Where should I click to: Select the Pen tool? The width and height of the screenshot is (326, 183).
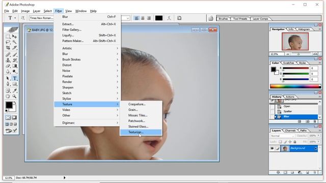pyautogui.click(x=8, y=84)
